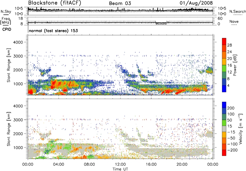The image size is (246, 171).
Task: Select the Beam 03 label
Action: coord(120,3)
